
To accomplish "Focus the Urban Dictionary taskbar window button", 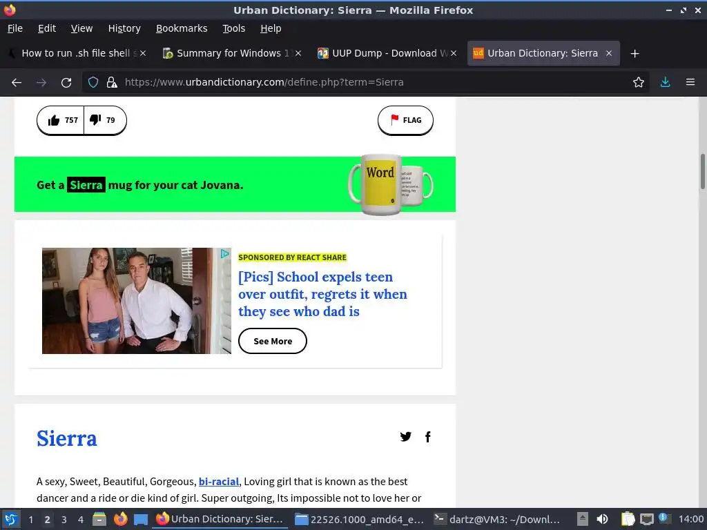I will [x=220, y=519].
